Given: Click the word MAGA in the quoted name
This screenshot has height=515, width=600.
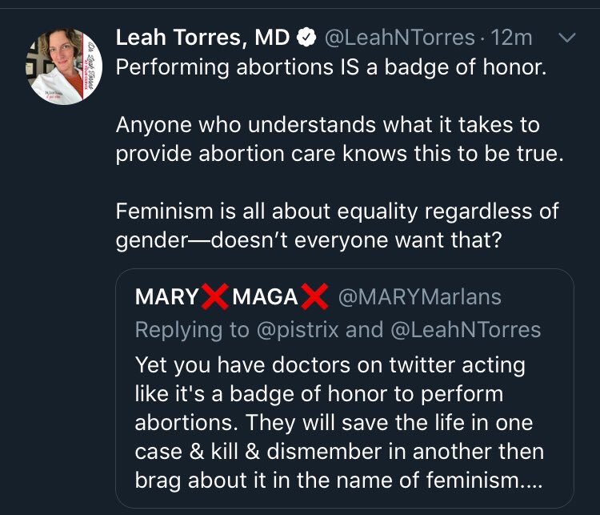Looking at the screenshot, I should point(265,297).
